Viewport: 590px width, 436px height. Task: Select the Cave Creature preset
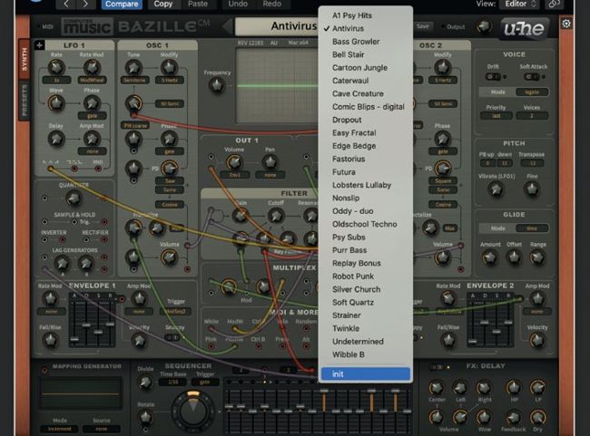[358, 93]
